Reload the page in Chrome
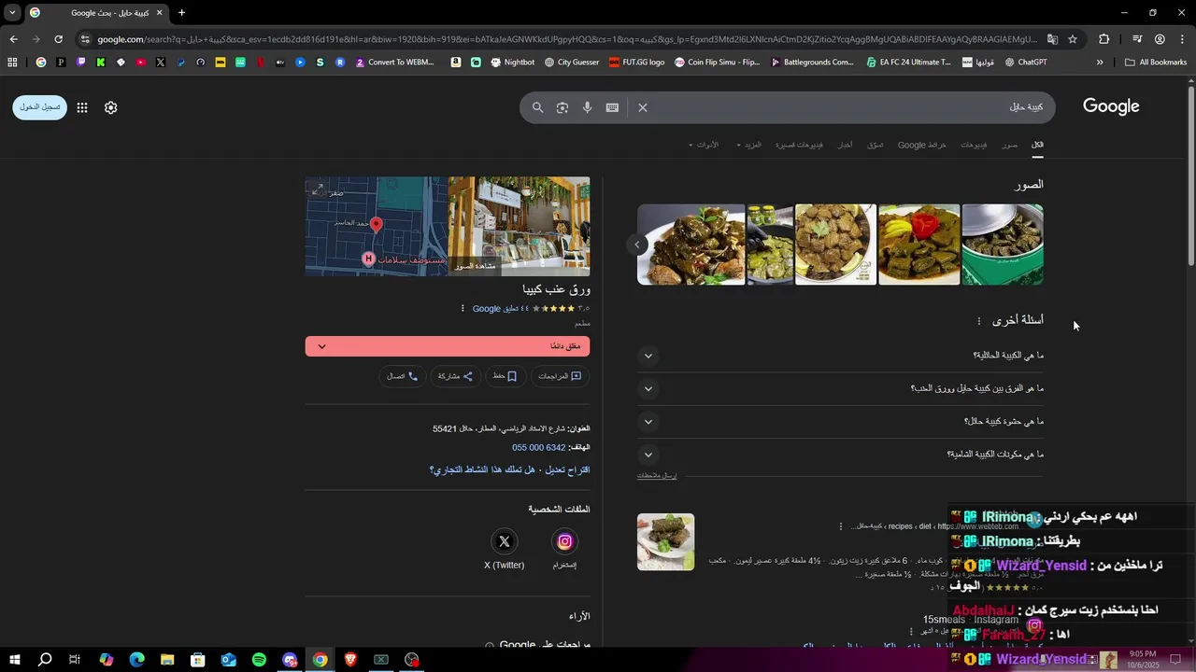 58,39
